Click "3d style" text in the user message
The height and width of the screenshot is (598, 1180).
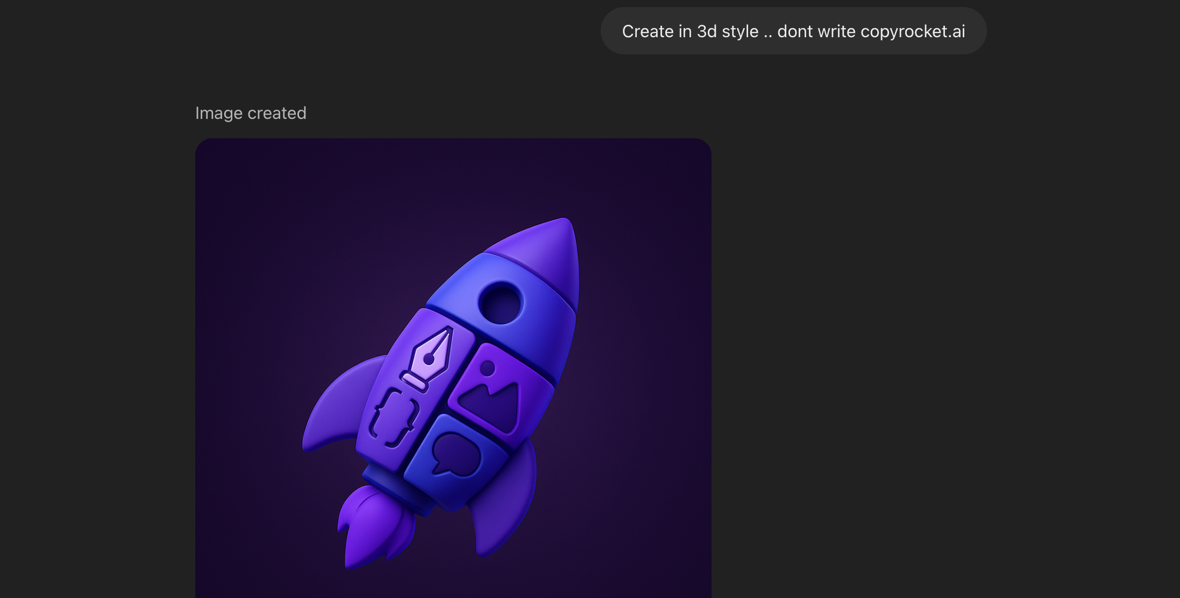coord(727,31)
